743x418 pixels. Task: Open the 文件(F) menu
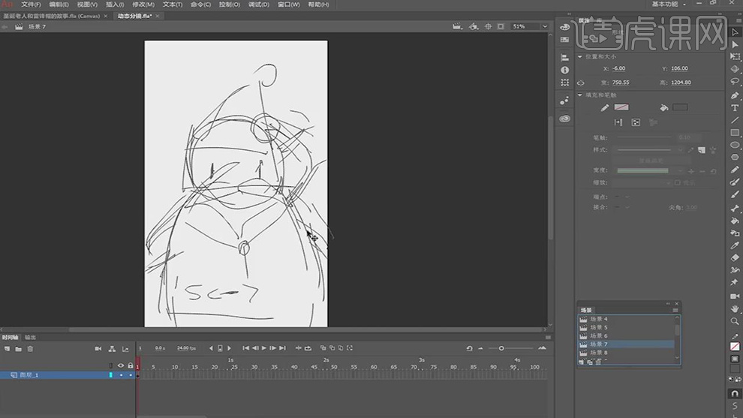(x=31, y=5)
